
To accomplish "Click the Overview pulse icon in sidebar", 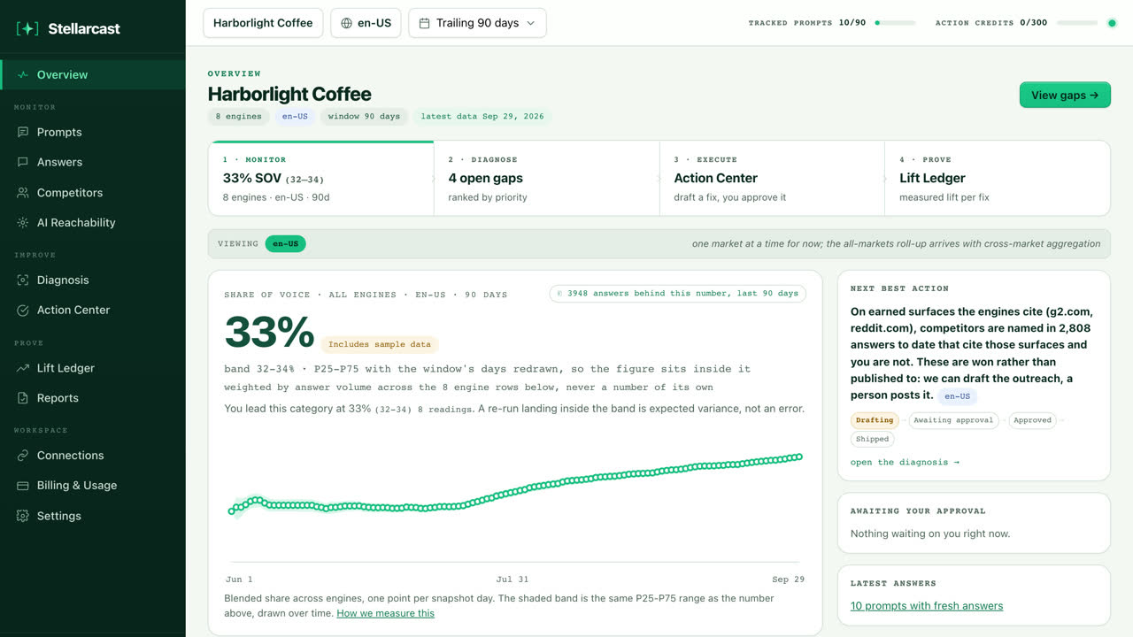I will pos(23,75).
